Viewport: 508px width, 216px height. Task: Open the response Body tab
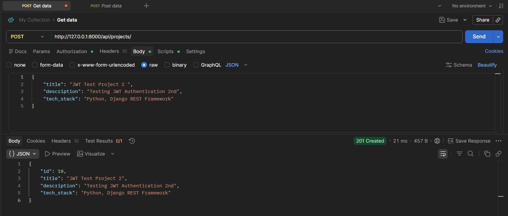click(x=14, y=141)
